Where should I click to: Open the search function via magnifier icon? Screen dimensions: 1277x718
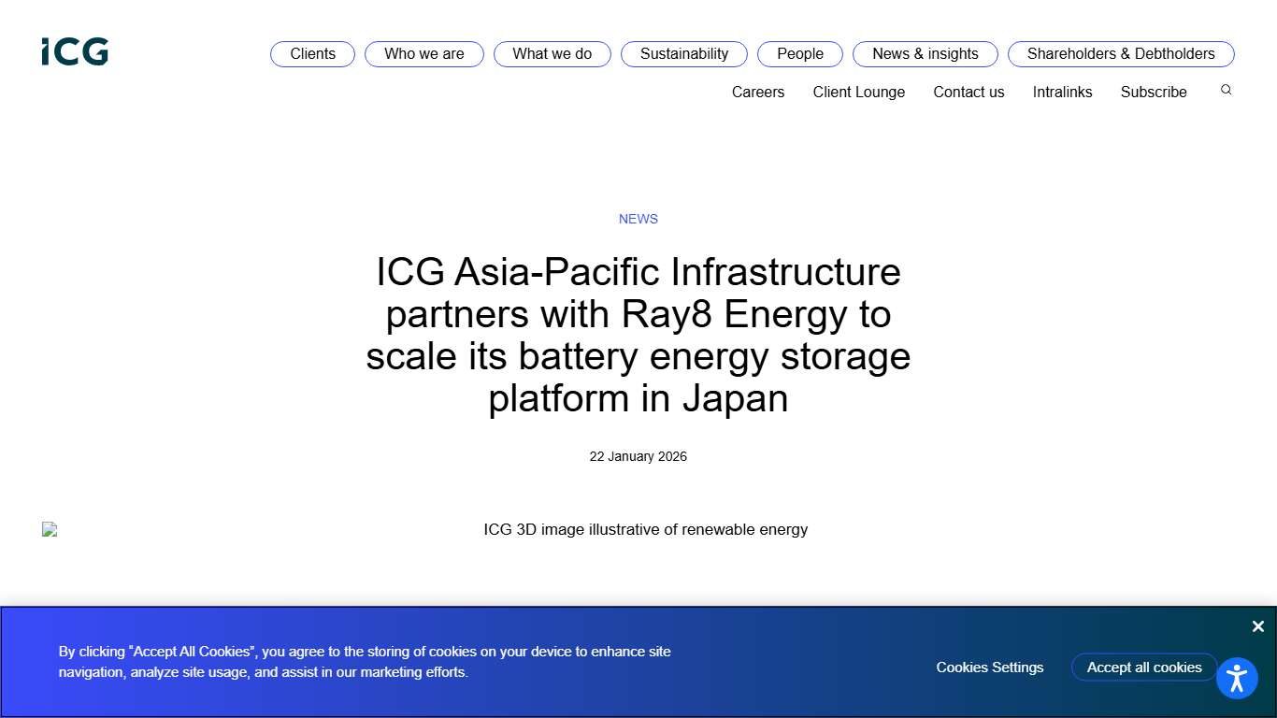[x=1226, y=89]
